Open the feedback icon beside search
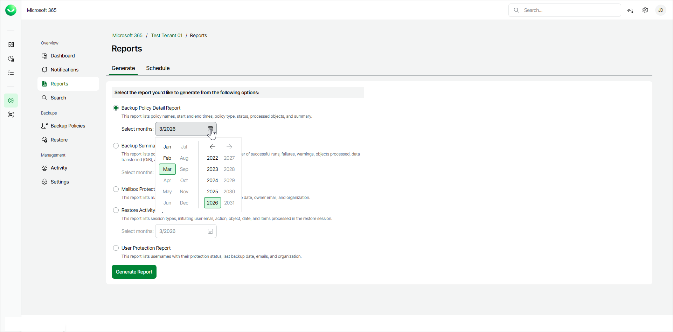This screenshot has width=673, height=332. pyautogui.click(x=630, y=10)
